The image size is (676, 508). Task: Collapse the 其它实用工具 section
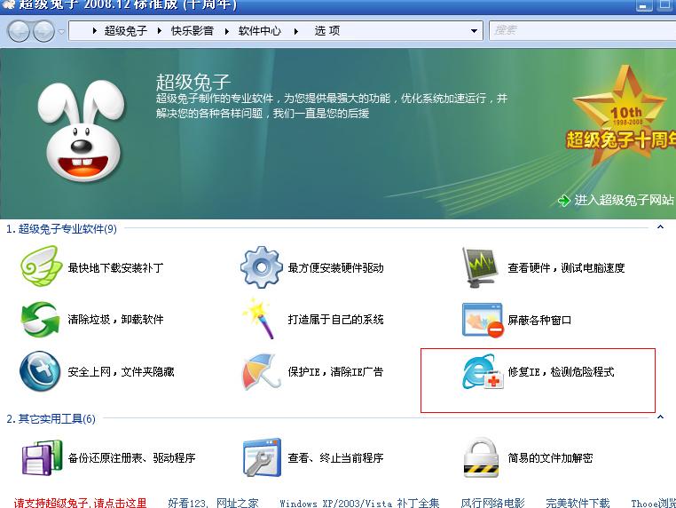(x=660, y=417)
